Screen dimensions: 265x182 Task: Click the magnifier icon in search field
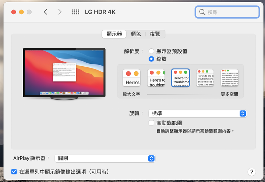click(x=202, y=12)
